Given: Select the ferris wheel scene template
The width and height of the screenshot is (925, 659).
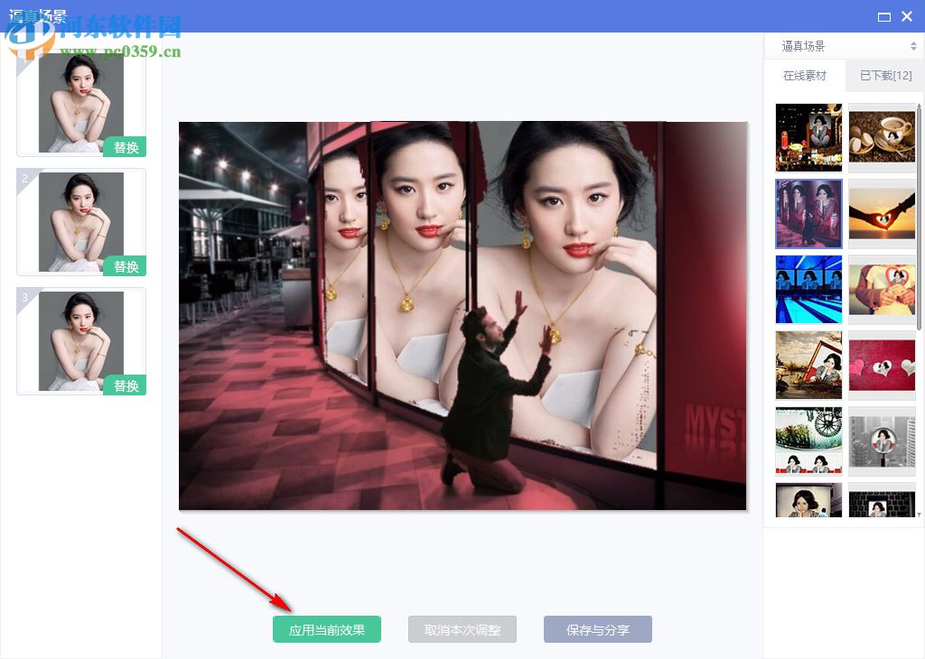Looking at the screenshot, I should click(808, 441).
